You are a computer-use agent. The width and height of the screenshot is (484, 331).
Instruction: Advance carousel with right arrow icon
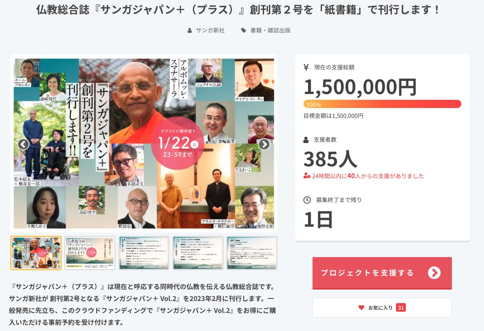pyautogui.click(x=264, y=144)
